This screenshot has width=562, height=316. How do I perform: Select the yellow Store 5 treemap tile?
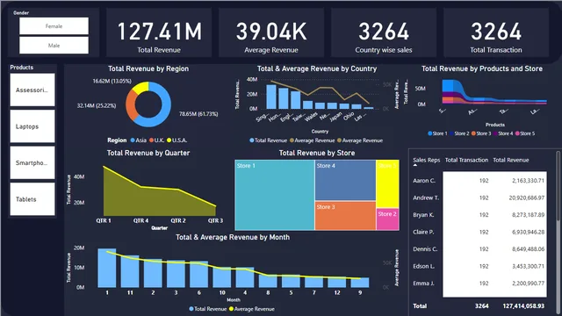387,183
